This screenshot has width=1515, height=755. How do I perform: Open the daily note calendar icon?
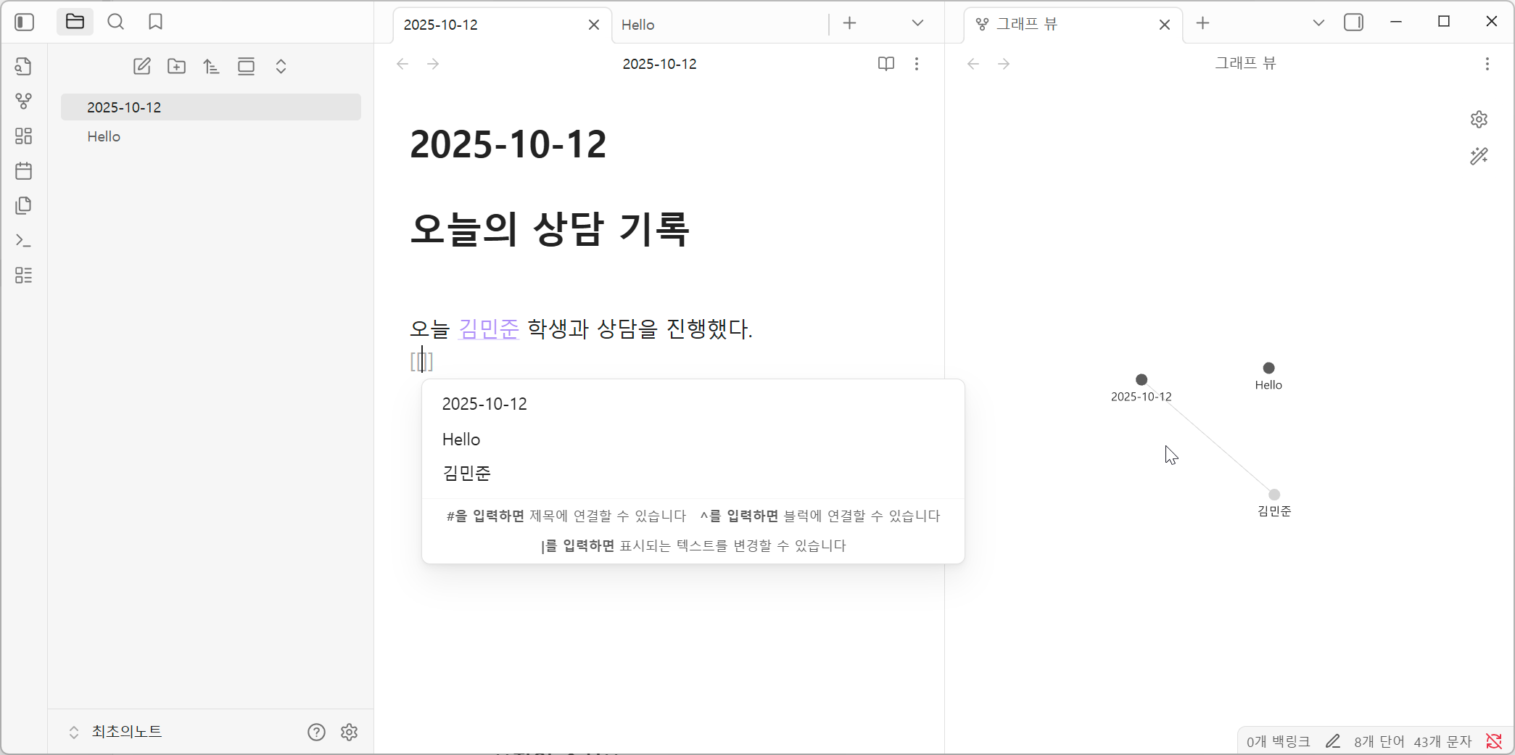pyautogui.click(x=24, y=170)
